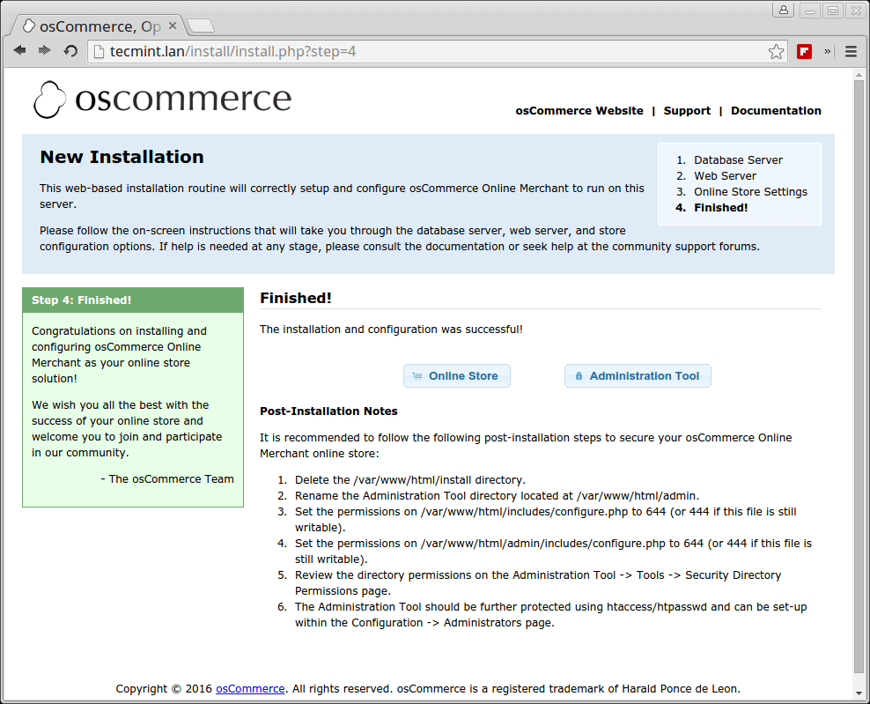This screenshot has width=870, height=704.
Task: Click the Online Store button
Action: coord(457,376)
